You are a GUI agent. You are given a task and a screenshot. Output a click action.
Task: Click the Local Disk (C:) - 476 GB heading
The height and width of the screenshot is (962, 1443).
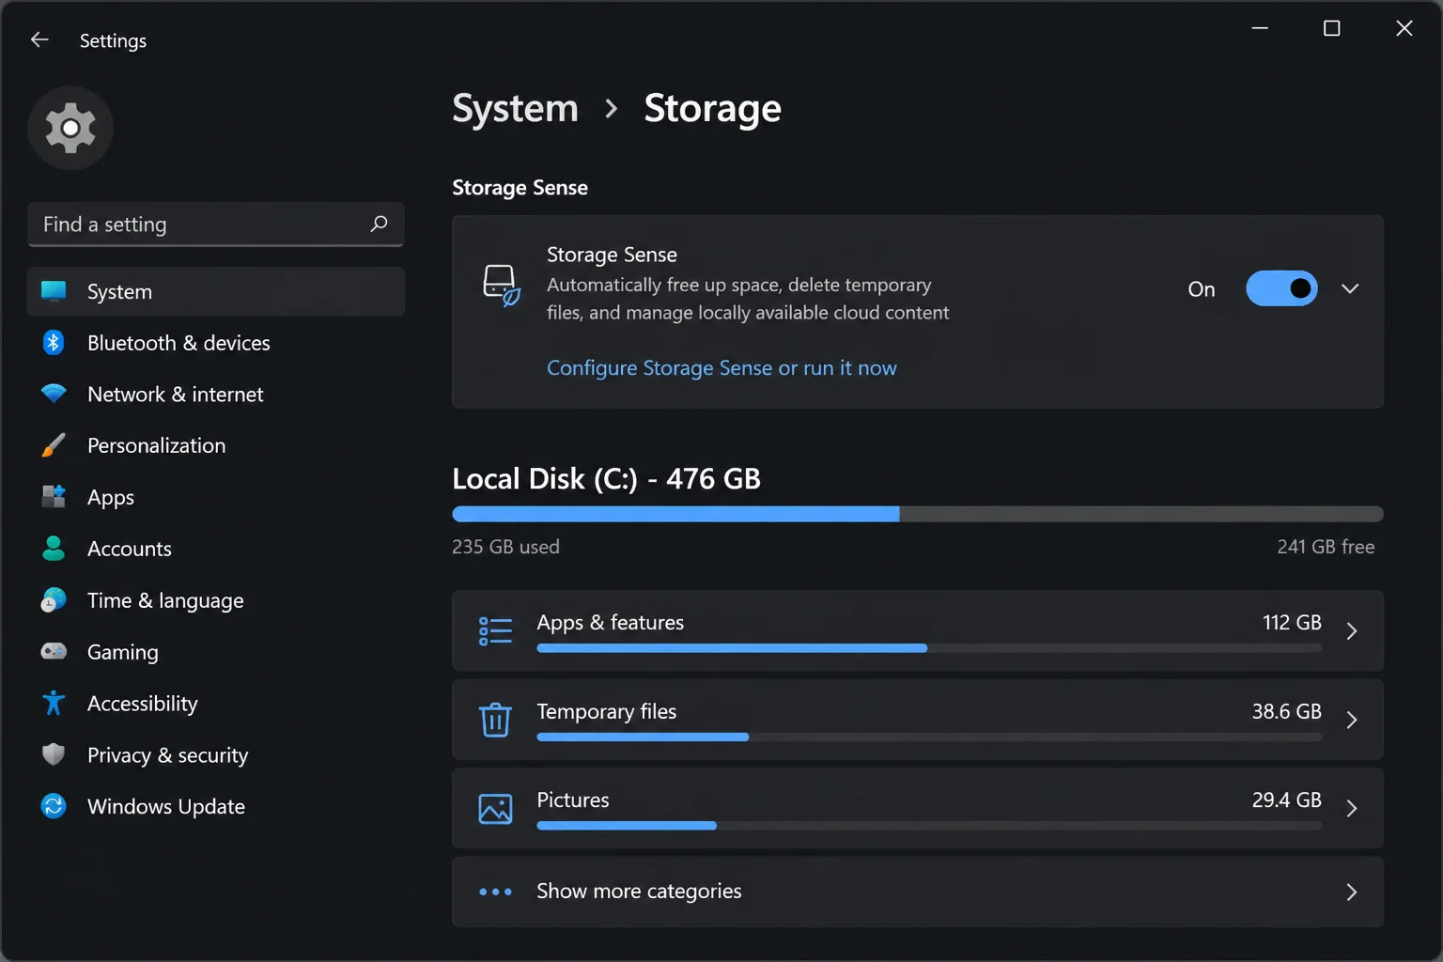[606, 479]
